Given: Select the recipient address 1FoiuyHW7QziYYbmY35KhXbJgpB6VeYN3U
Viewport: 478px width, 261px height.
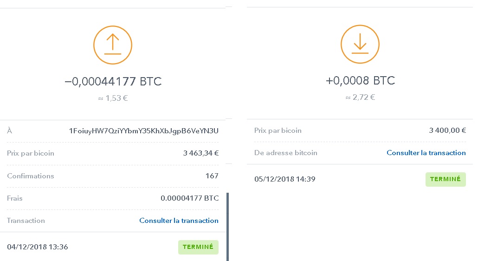Looking at the screenshot, I should tap(144, 131).
